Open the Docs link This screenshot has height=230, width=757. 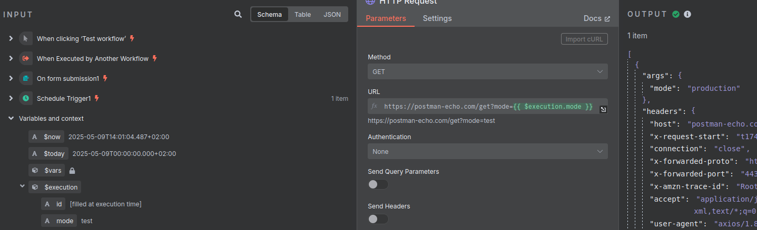pos(597,18)
